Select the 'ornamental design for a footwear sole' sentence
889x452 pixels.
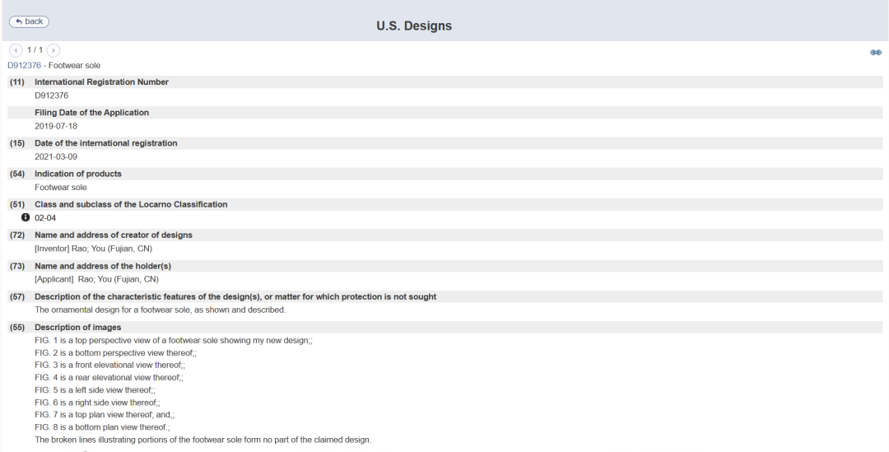click(161, 310)
